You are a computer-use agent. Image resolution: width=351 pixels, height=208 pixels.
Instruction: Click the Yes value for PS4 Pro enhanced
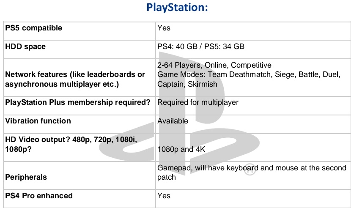tap(164, 196)
